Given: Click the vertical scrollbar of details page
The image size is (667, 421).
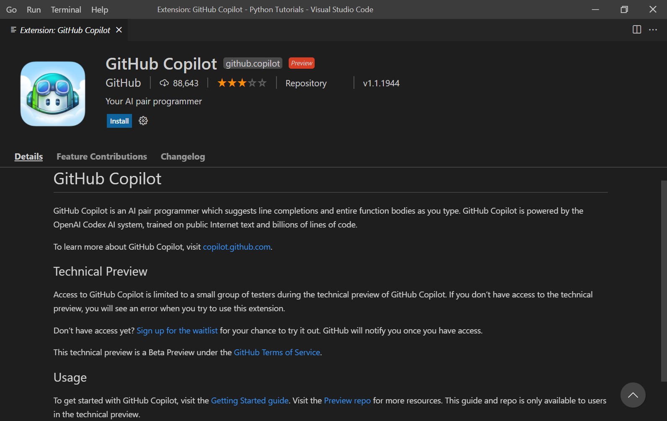Looking at the screenshot, I should [664, 281].
